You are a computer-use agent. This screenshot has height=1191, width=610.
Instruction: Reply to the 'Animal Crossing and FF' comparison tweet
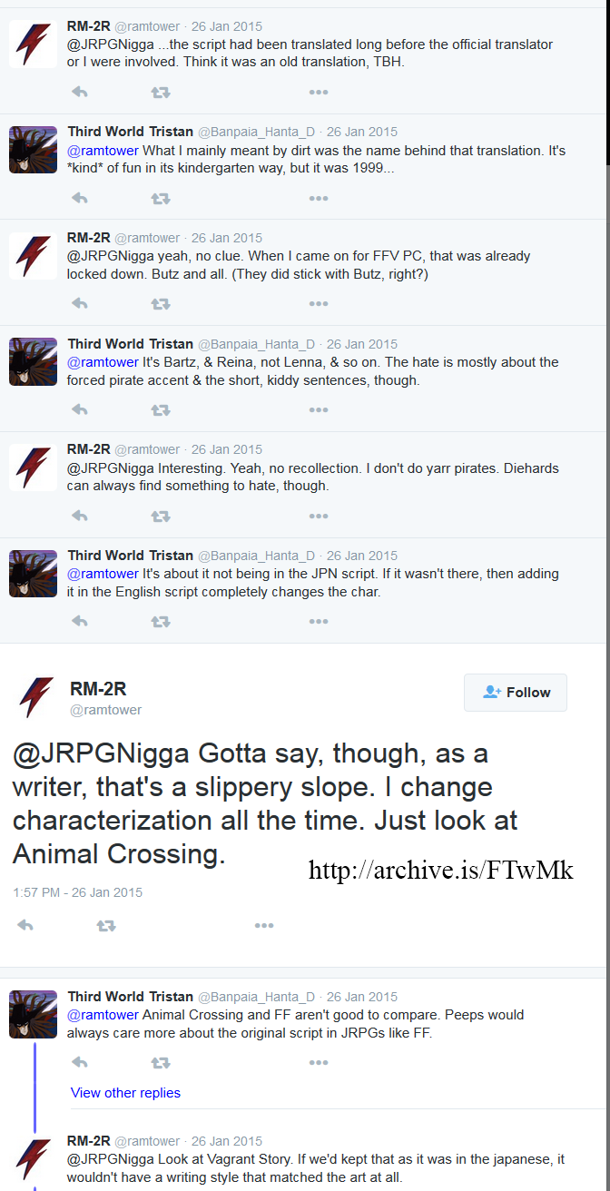(x=79, y=1063)
